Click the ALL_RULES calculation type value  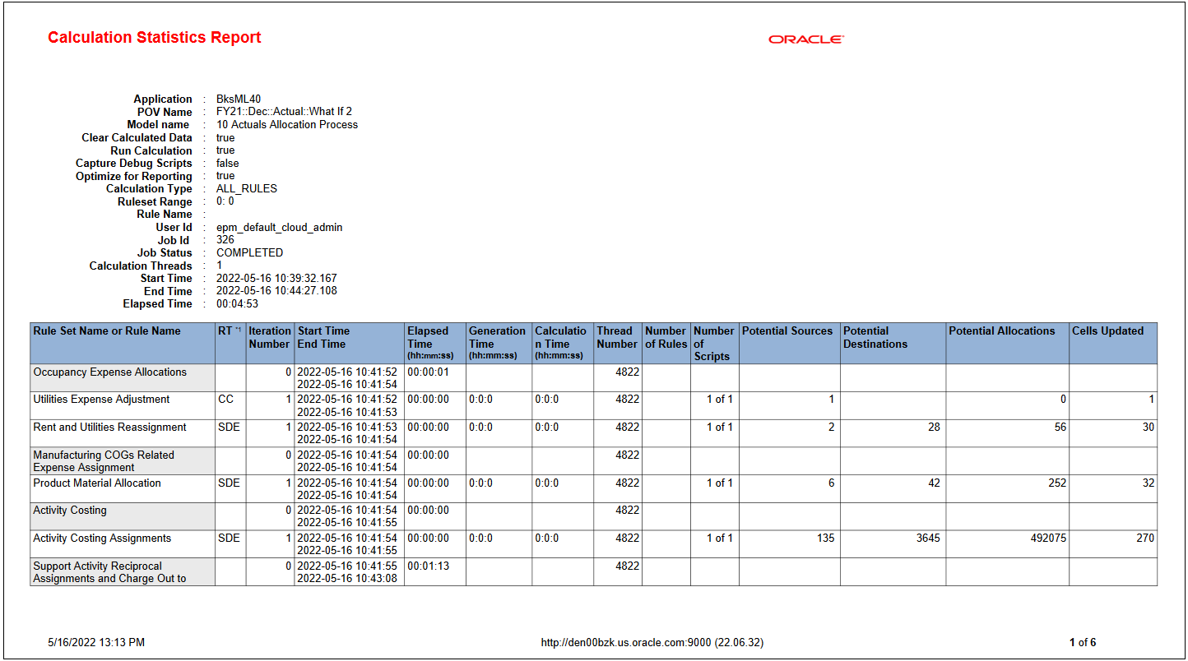pos(247,188)
